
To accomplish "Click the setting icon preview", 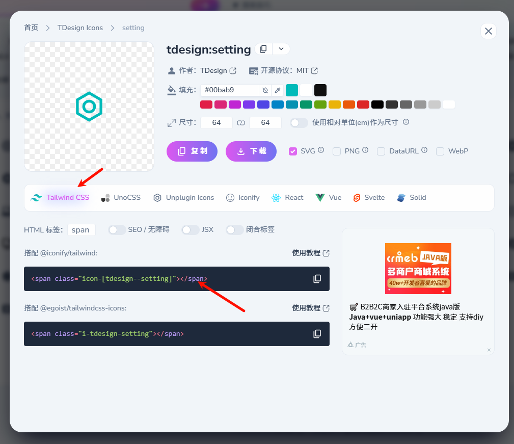I will (x=89, y=107).
